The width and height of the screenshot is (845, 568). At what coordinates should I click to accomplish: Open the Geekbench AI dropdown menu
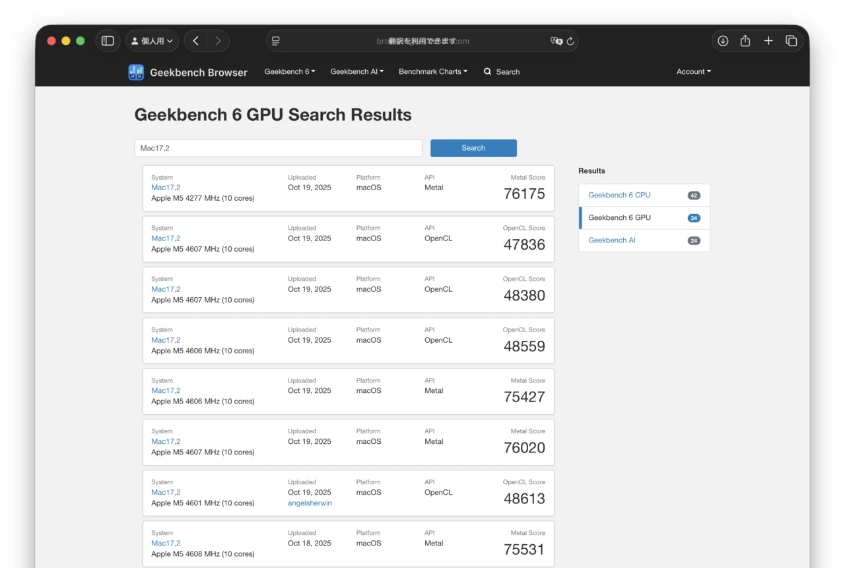(356, 71)
